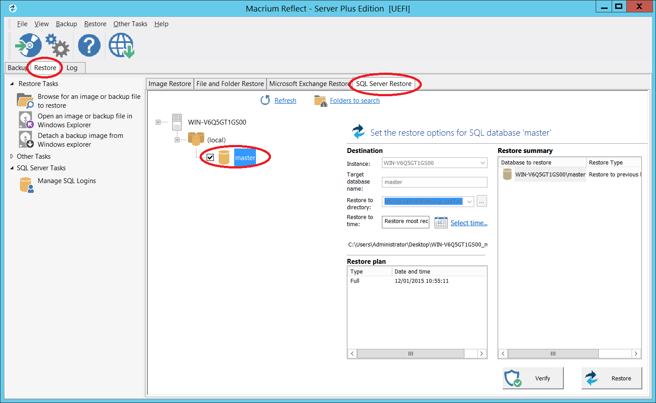Click the ellipsis browse directory button
656x403 pixels.
click(x=482, y=201)
